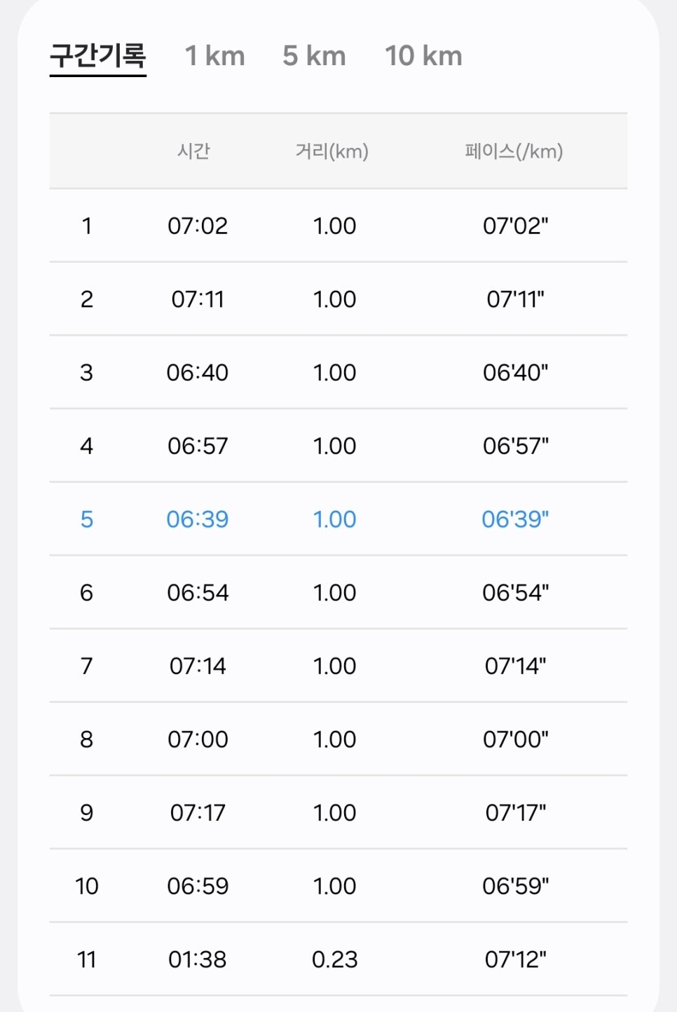
Task: Switch to the 1 km tab
Action: pos(214,56)
